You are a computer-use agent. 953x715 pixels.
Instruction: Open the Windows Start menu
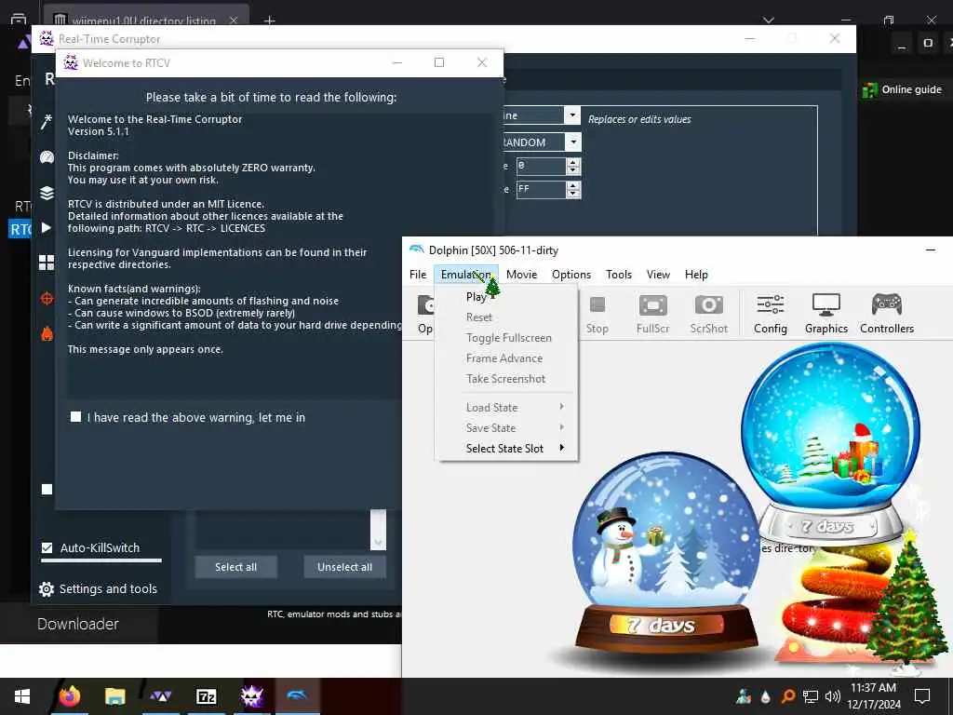[x=22, y=696]
